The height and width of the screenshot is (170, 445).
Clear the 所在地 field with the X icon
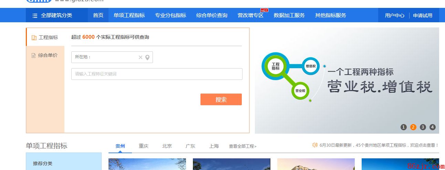[141, 57]
